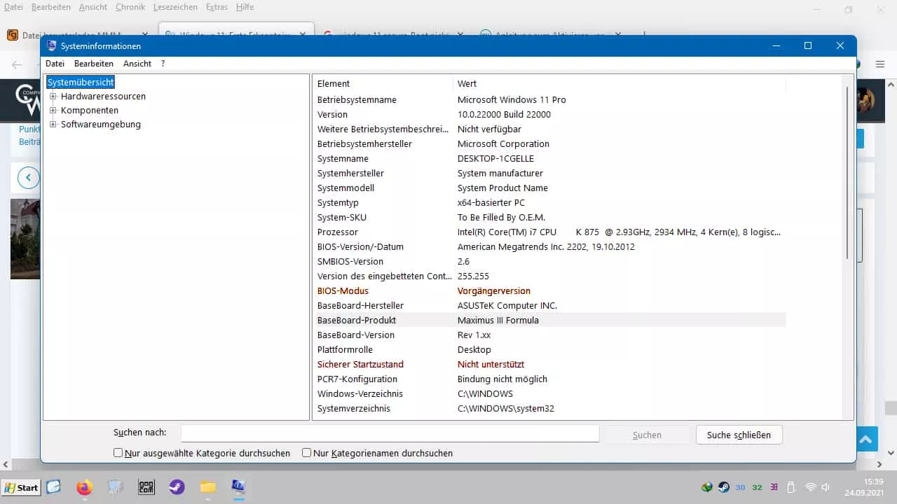Open Bearbeiten menu in Systeminformationen
Viewport: 897px width, 504px height.
(x=93, y=64)
